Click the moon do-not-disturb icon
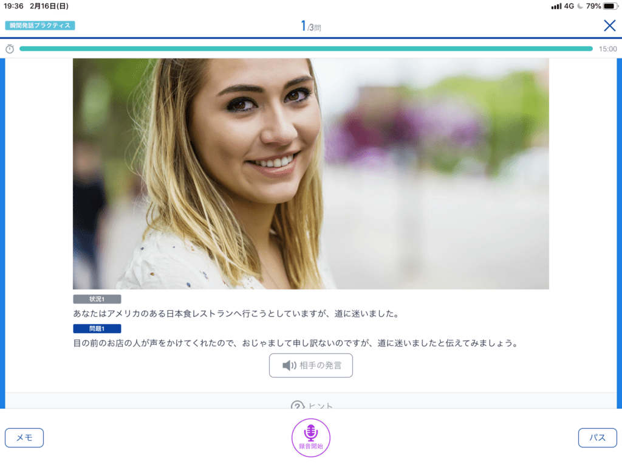This screenshot has height=467, width=622. 580,6
